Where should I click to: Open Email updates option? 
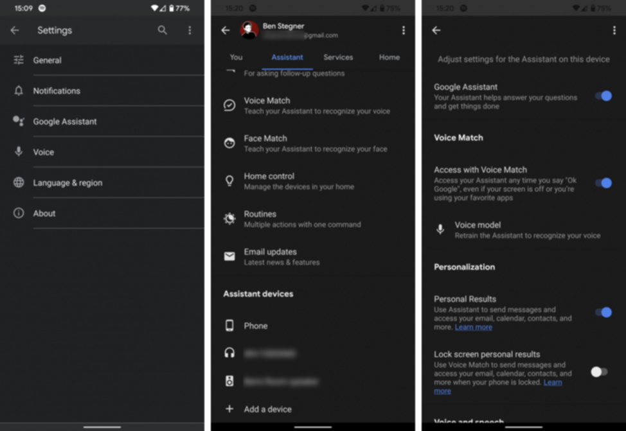pos(313,256)
